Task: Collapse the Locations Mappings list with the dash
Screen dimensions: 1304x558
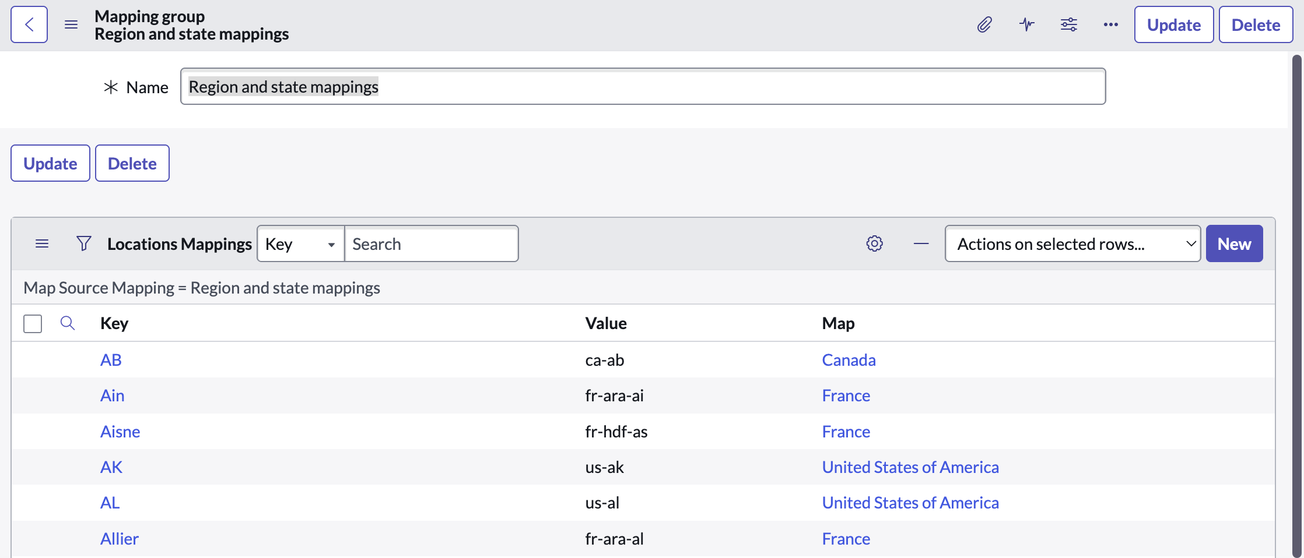Action: [921, 243]
